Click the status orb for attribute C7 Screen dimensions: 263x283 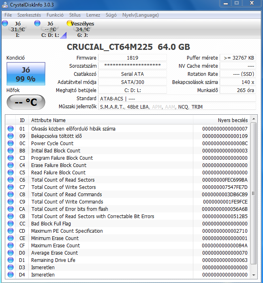(11, 187)
